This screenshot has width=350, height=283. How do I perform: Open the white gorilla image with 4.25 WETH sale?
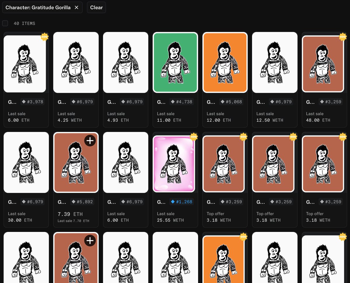click(x=76, y=62)
